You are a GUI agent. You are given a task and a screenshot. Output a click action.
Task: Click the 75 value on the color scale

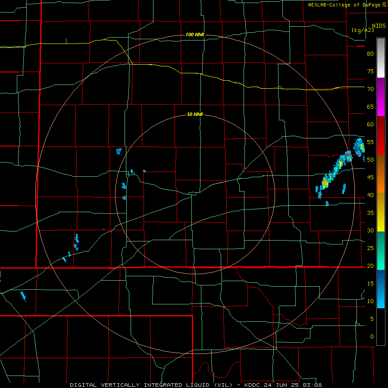coord(370,71)
